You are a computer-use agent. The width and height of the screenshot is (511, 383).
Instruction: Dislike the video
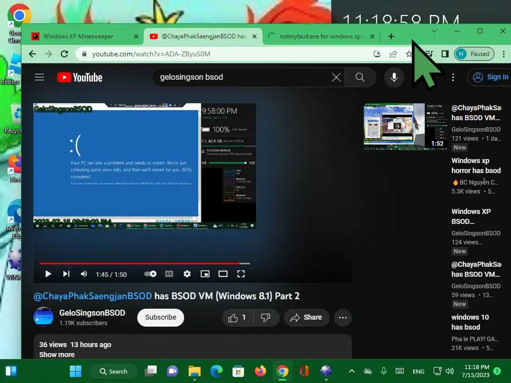[x=266, y=318]
